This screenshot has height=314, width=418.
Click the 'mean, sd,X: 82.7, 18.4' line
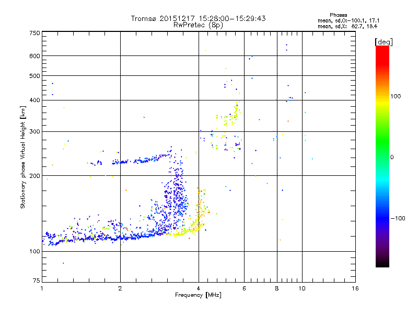pyautogui.click(x=347, y=27)
